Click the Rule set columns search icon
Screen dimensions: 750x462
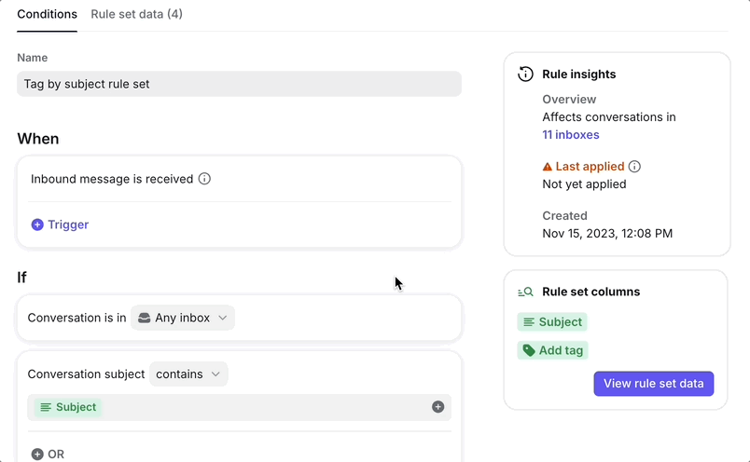click(x=525, y=292)
